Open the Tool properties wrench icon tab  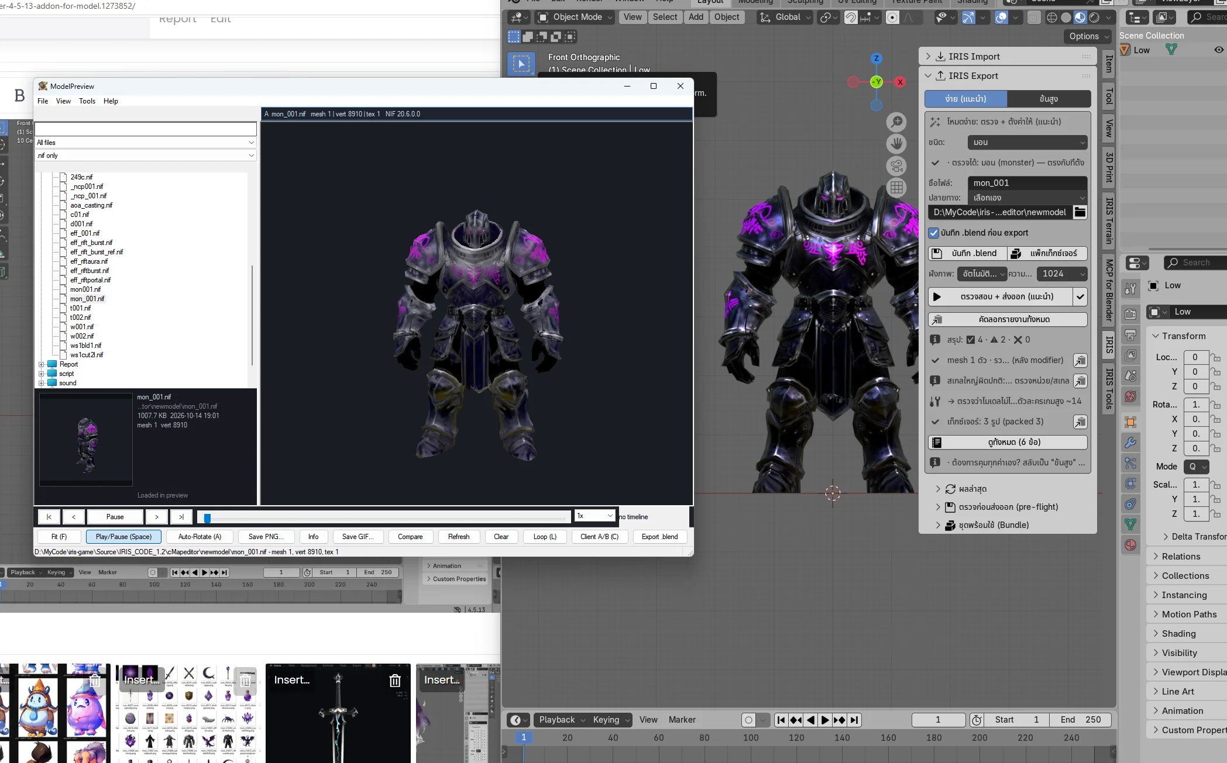(1130, 288)
